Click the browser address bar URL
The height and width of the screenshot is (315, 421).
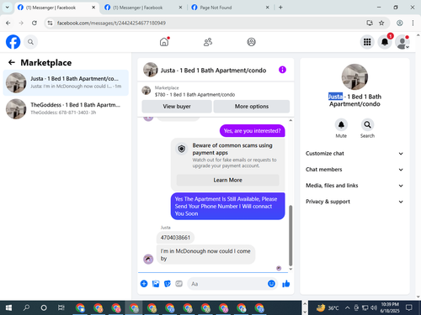[111, 23]
